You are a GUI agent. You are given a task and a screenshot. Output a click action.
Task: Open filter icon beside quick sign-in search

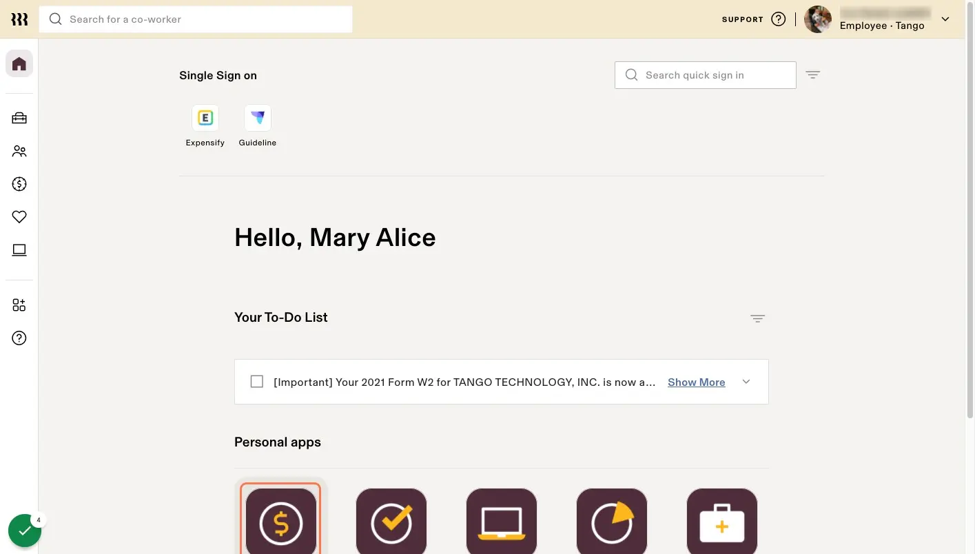coord(813,75)
